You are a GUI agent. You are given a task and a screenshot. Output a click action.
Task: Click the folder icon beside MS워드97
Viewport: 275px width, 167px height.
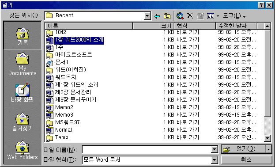49,123
